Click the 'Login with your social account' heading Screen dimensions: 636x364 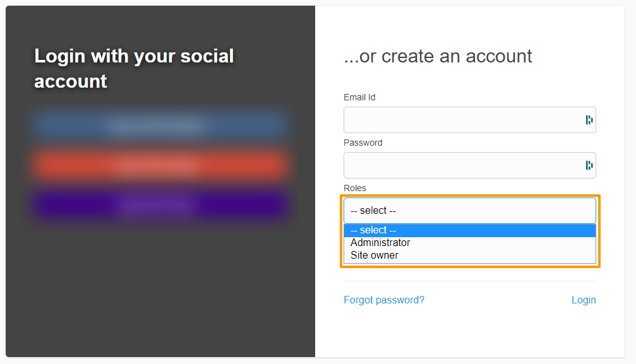coord(134,69)
